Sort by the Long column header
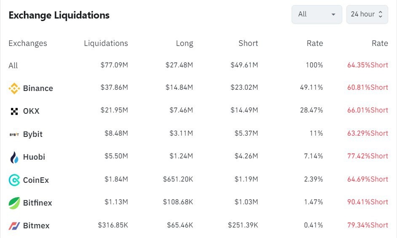This screenshot has height=238, width=397. tap(185, 43)
